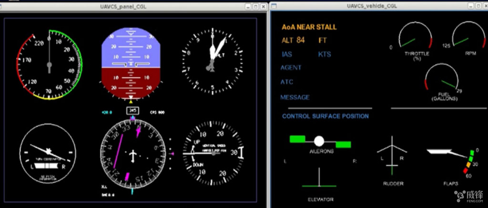Click the airspeed indicator gauge

coord(49,65)
